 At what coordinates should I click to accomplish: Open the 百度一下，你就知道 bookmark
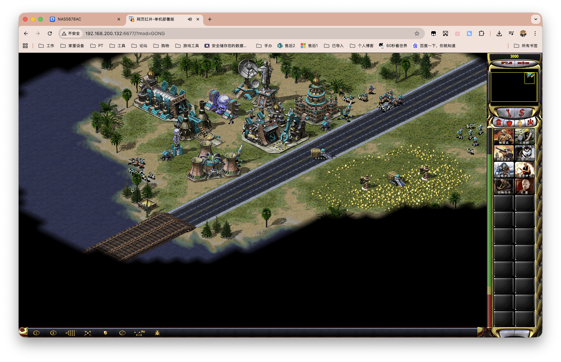coord(434,46)
